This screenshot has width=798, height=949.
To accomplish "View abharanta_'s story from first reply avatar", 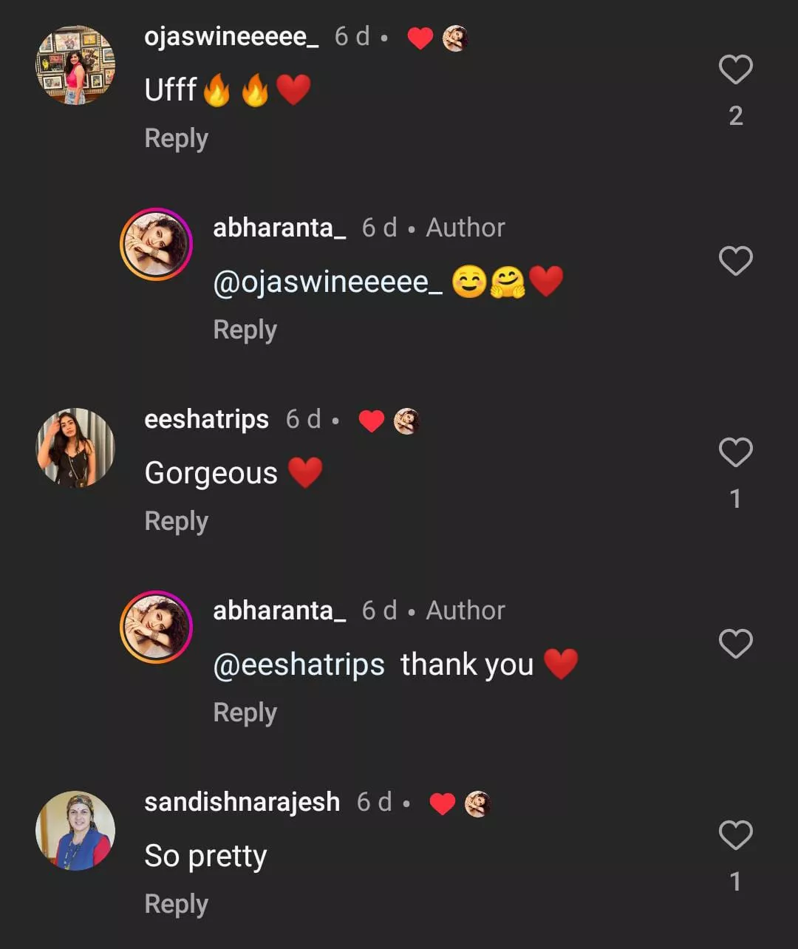I will coord(156,245).
